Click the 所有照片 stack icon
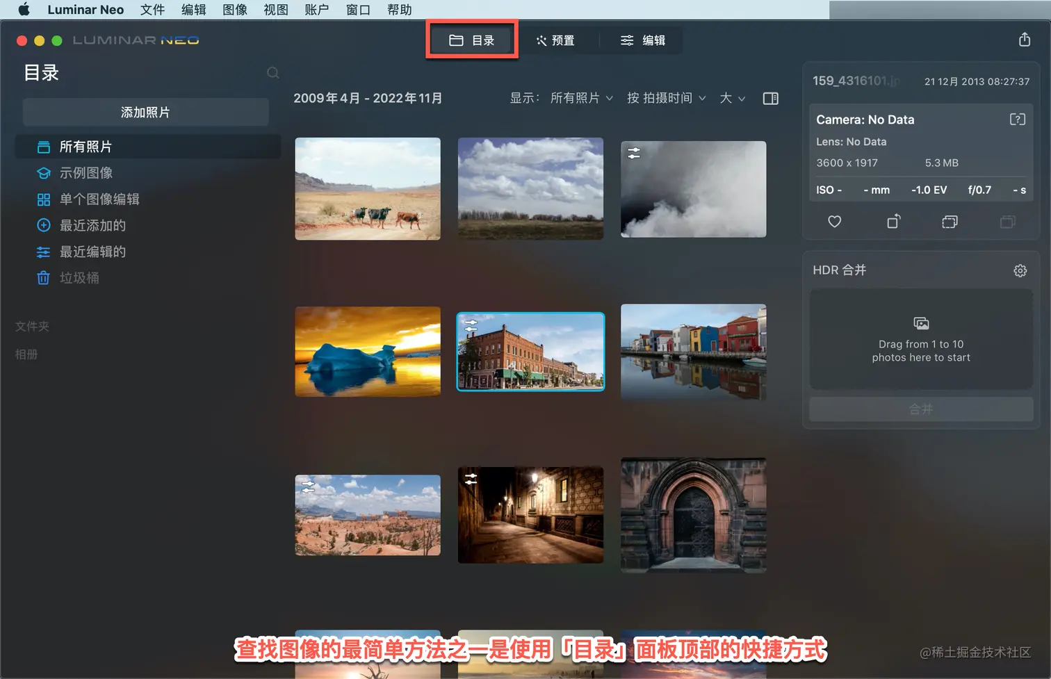The height and width of the screenshot is (679, 1051). (43, 147)
